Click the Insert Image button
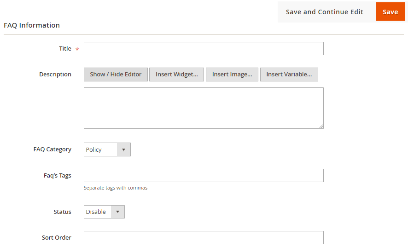 click(x=232, y=75)
